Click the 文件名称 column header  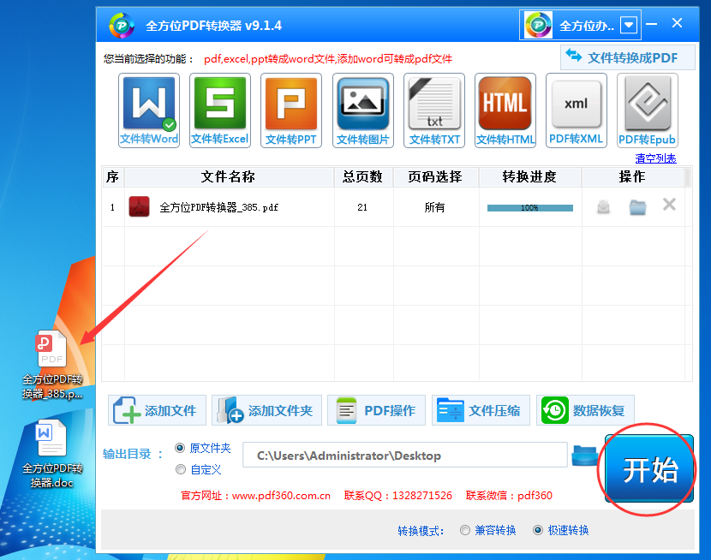(228, 176)
